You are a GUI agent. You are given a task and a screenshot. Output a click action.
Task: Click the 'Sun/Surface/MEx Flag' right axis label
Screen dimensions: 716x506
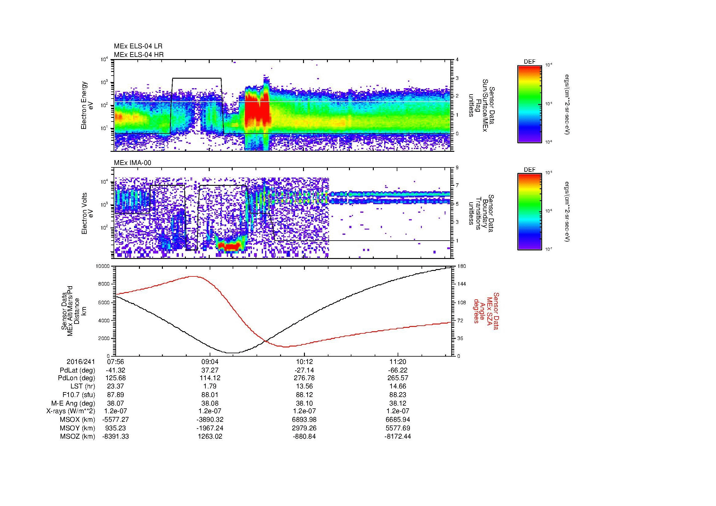coord(482,105)
